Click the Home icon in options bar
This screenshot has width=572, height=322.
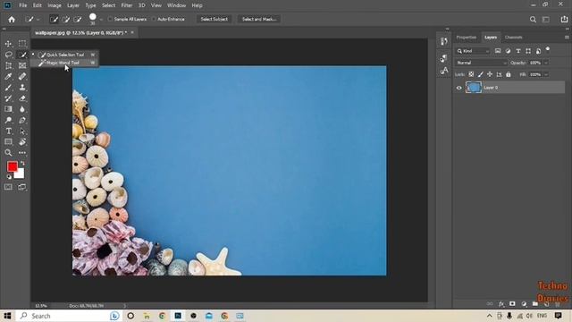click(x=12, y=20)
